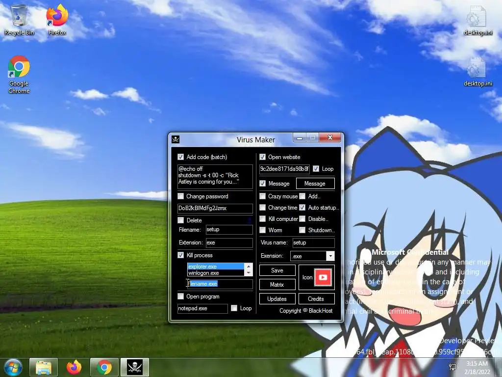Screen dimensions: 502x377
Task: Switch to Chrome in the taskbar
Action: click(104, 367)
